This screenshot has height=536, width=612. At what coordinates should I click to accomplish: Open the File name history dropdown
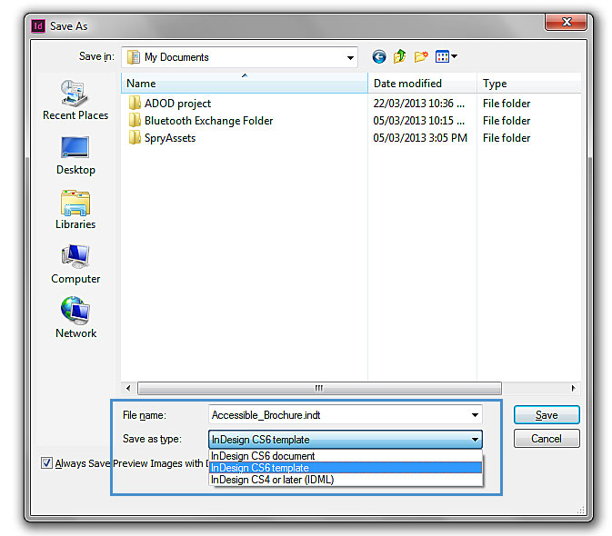click(475, 415)
